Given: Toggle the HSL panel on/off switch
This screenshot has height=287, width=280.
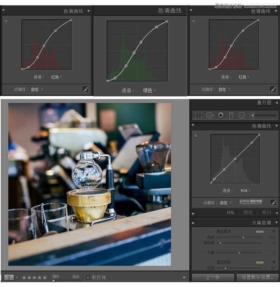Looking at the screenshot, I should coord(193,212).
